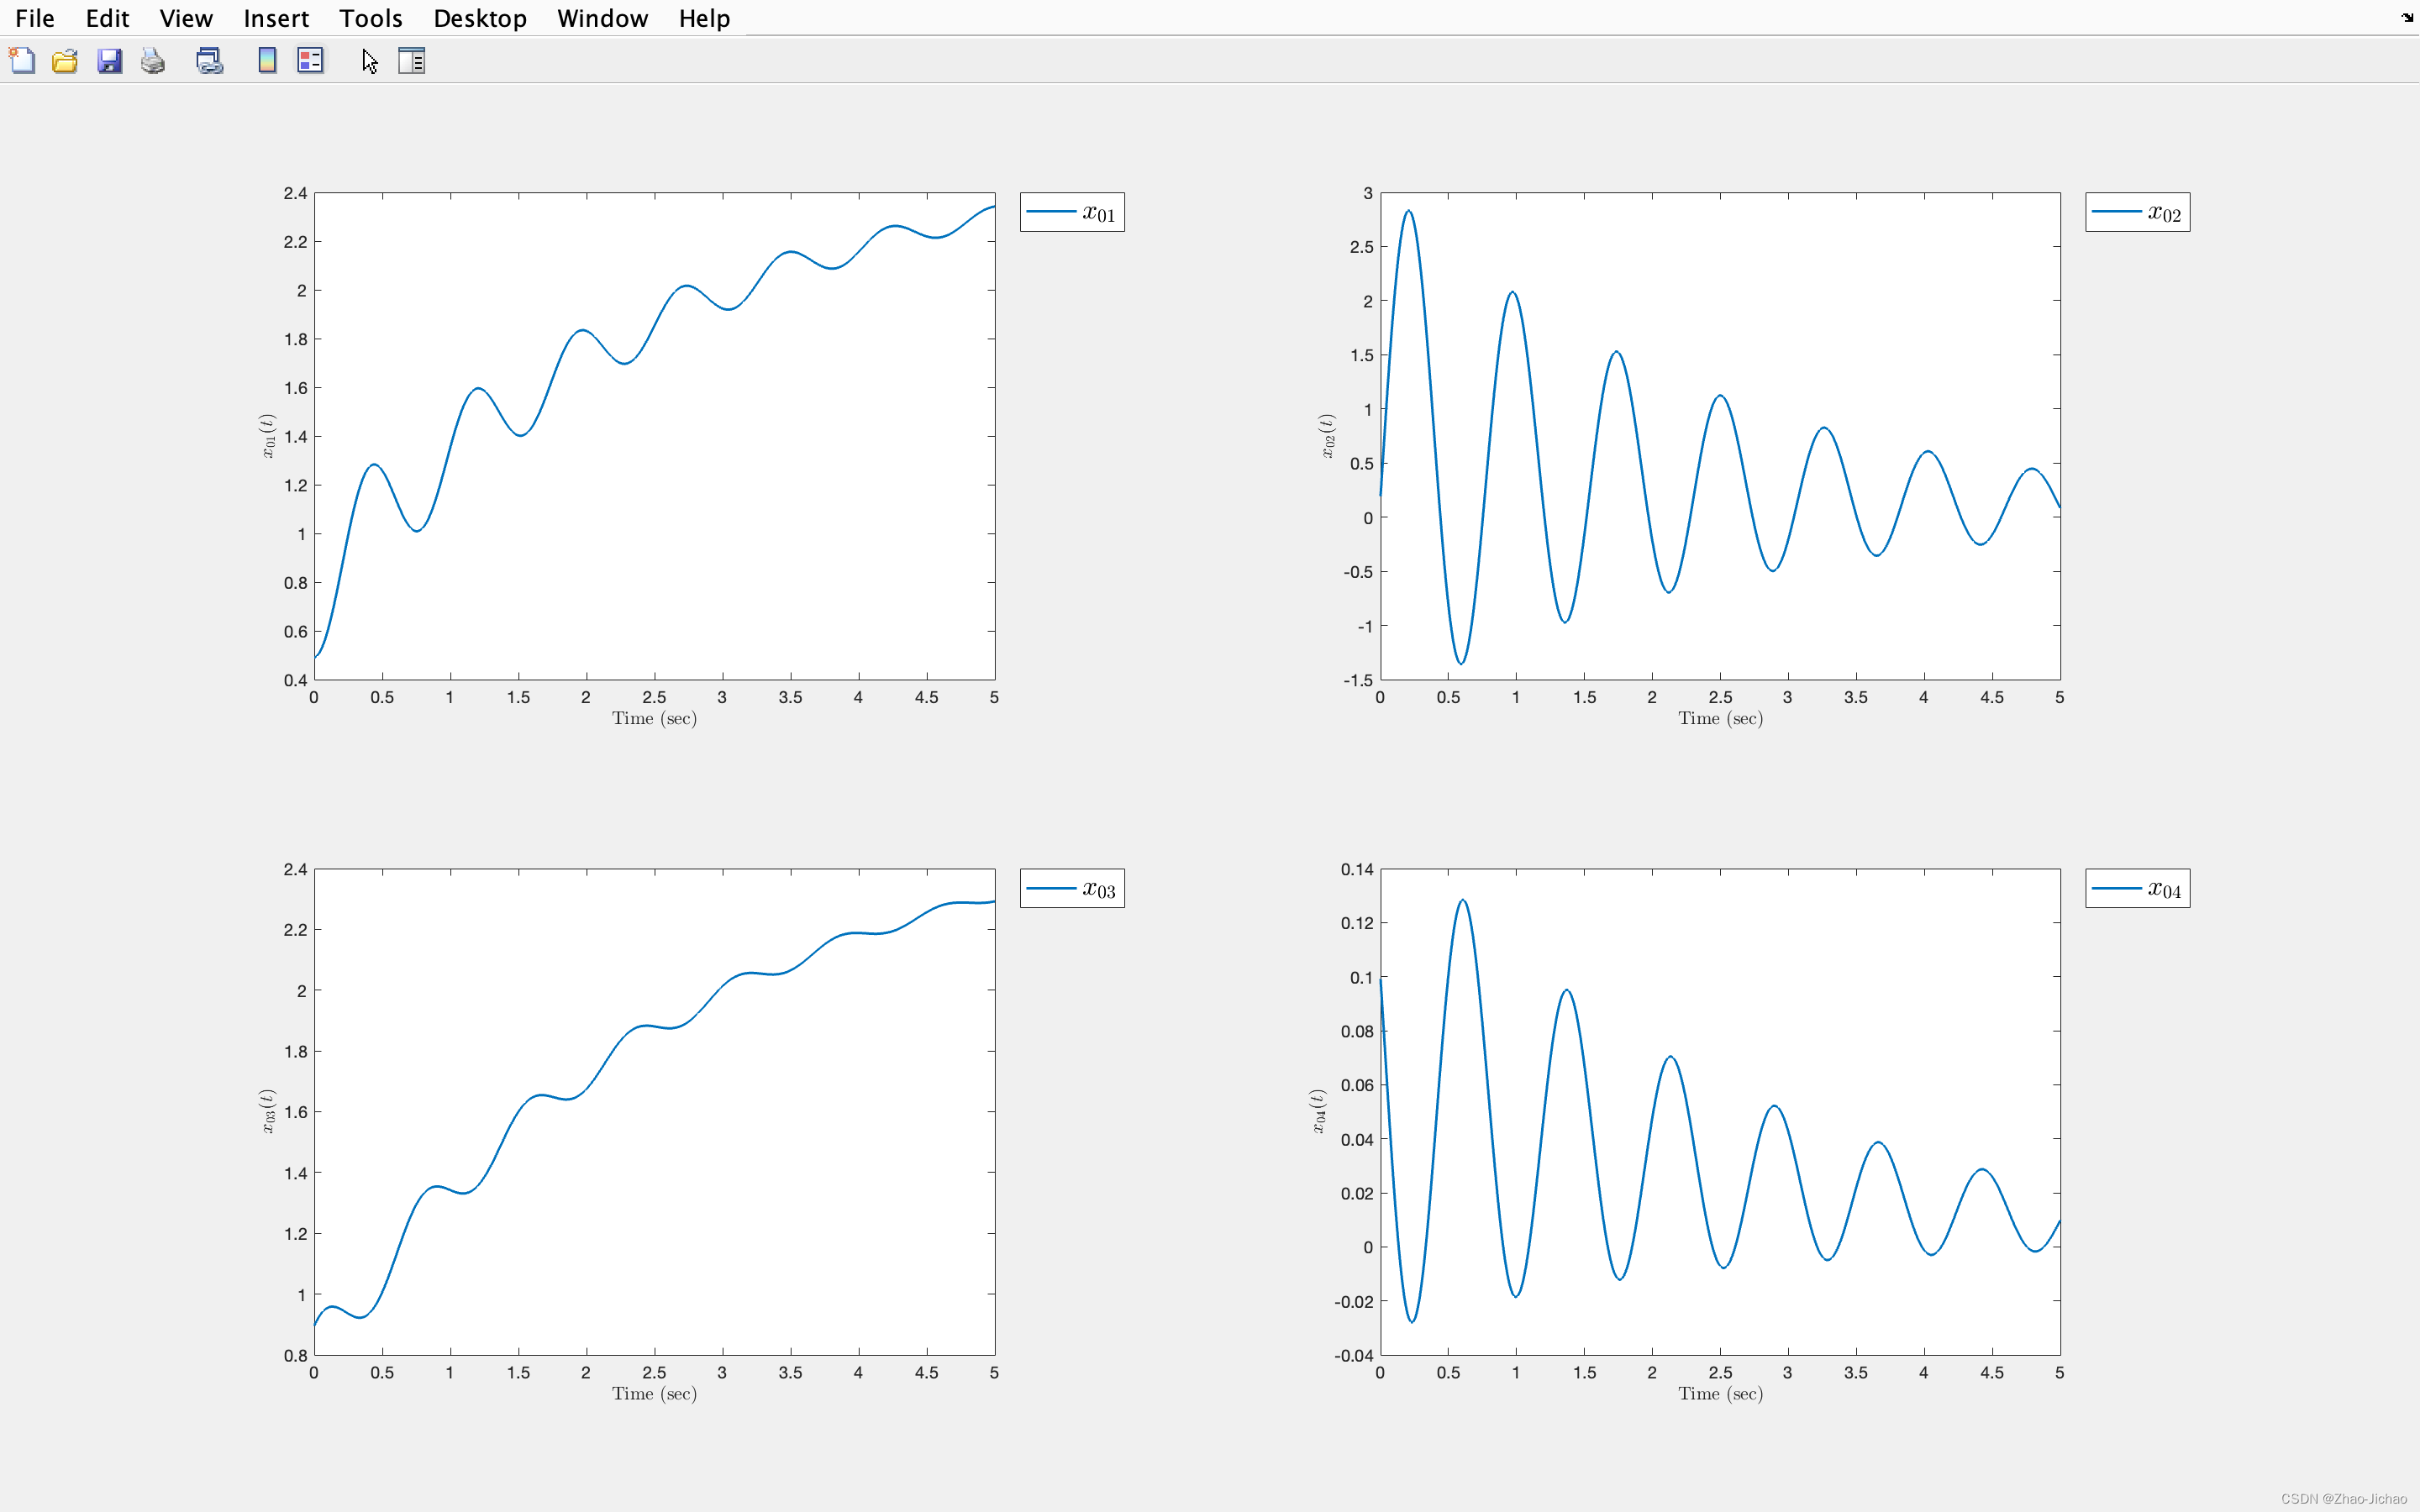Click the dock figure arrow at top right

tap(2407, 17)
